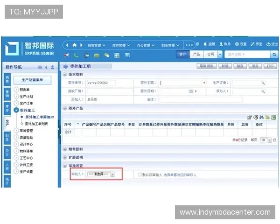Expand 车间管理 tree node

pyautogui.click(x=16, y=131)
